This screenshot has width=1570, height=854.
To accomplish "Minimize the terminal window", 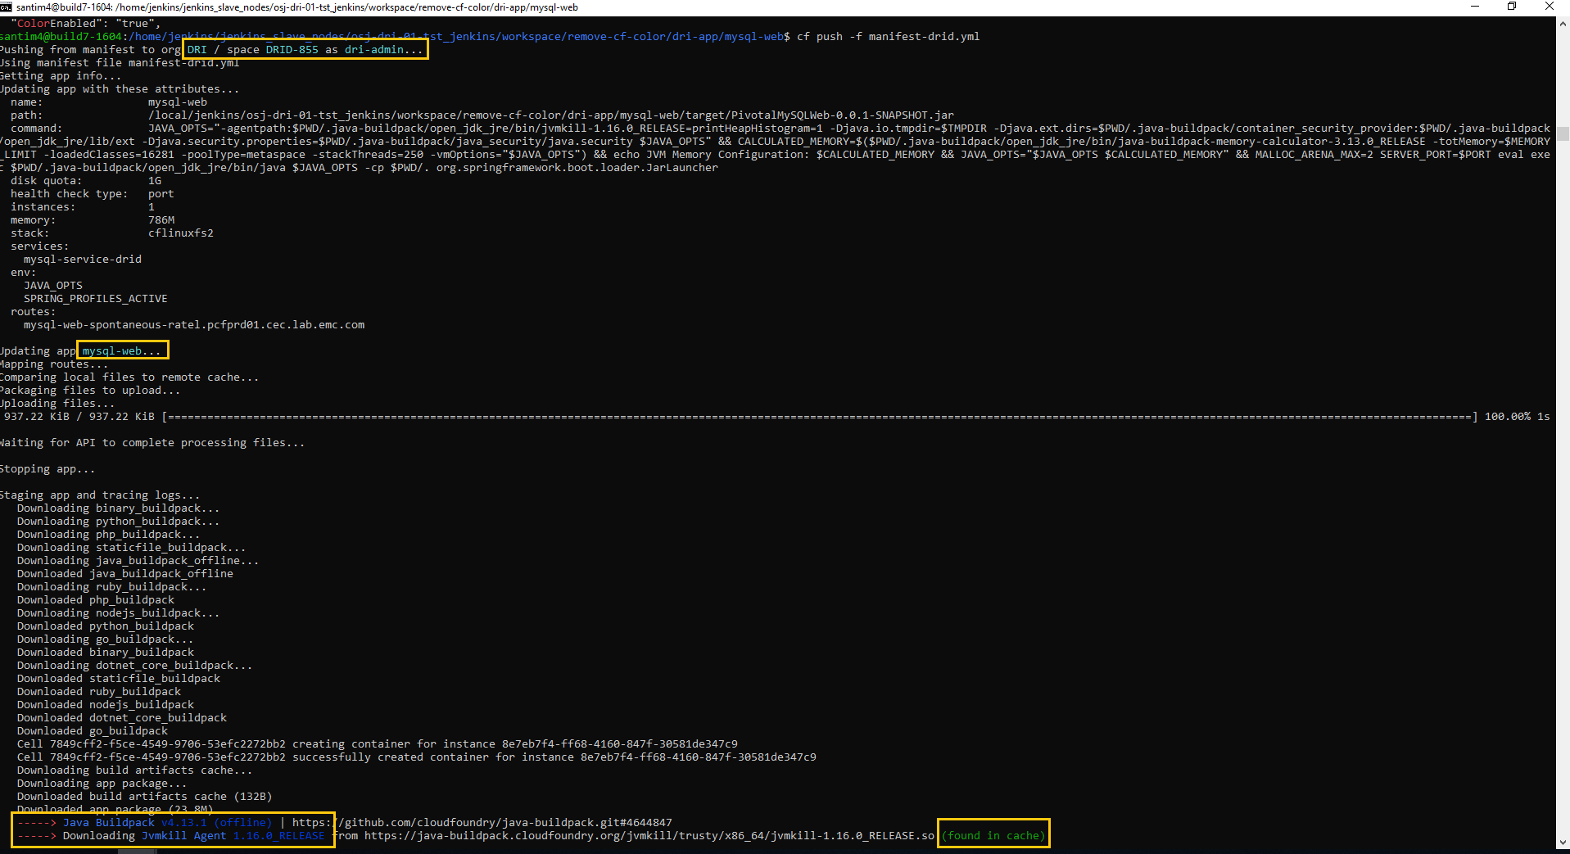I will (x=1475, y=7).
